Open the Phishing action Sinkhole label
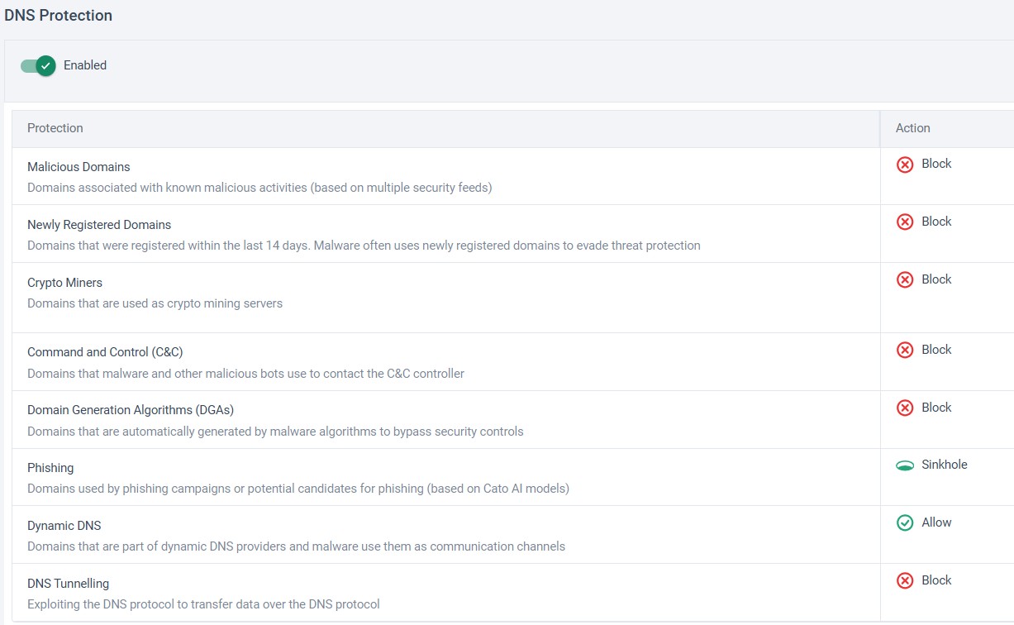 point(944,465)
